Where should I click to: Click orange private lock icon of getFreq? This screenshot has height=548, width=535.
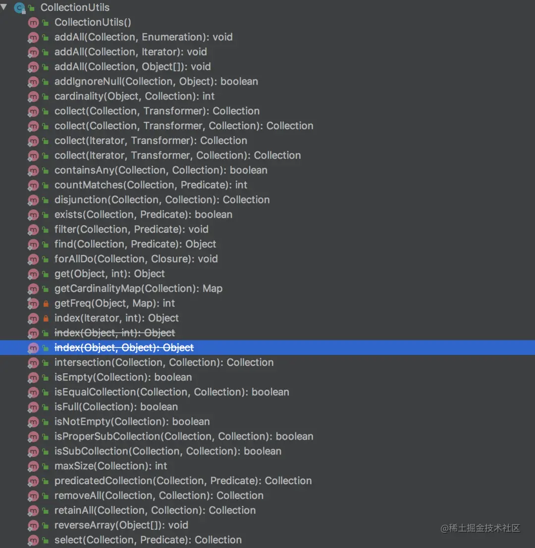pos(46,304)
